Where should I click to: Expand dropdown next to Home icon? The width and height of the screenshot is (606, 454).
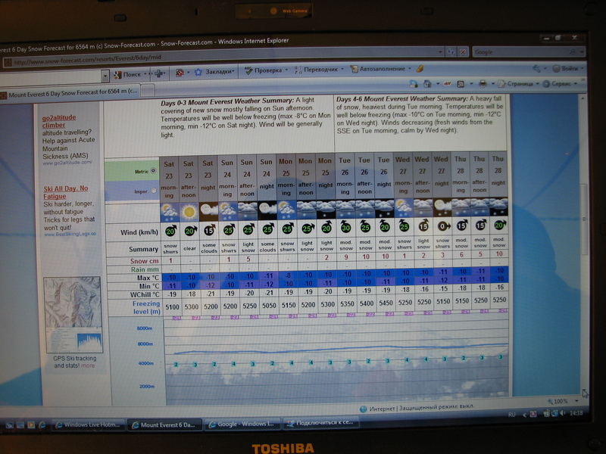[x=438, y=83]
